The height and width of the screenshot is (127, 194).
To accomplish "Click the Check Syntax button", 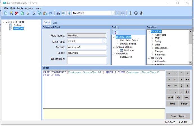I will 178,116.
